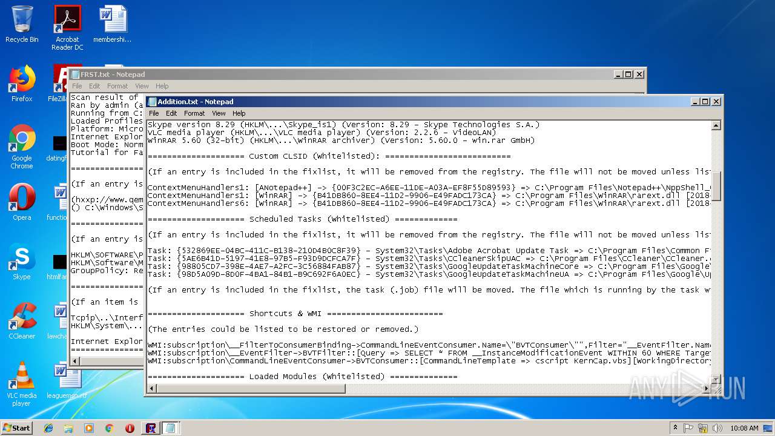
Task: Click the 'Shortcuts & WMI' heading line
Action: pyautogui.click(x=295, y=314)
